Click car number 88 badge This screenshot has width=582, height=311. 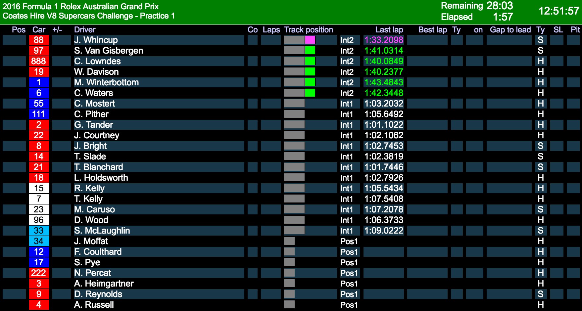point(39,40)
